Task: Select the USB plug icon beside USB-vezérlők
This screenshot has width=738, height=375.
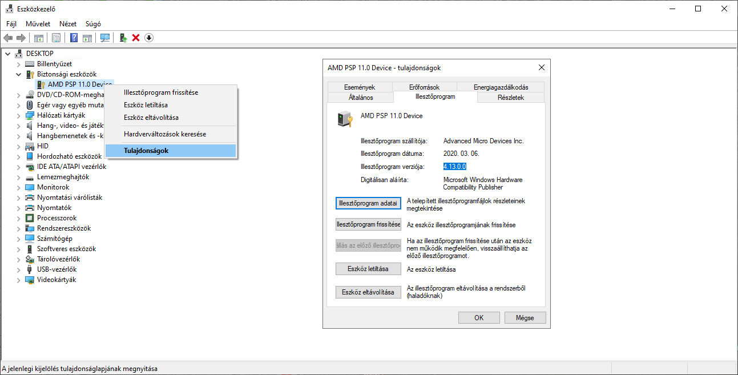Action: (30, 269)
